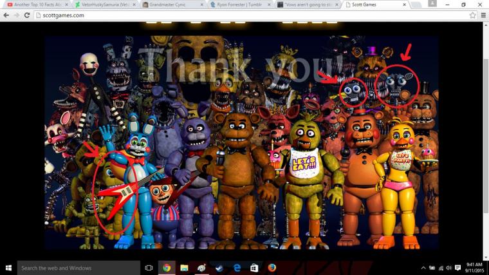This screenshot has height=275, width=489.
Task: Open the Windows Start menu
Action: 8,268
